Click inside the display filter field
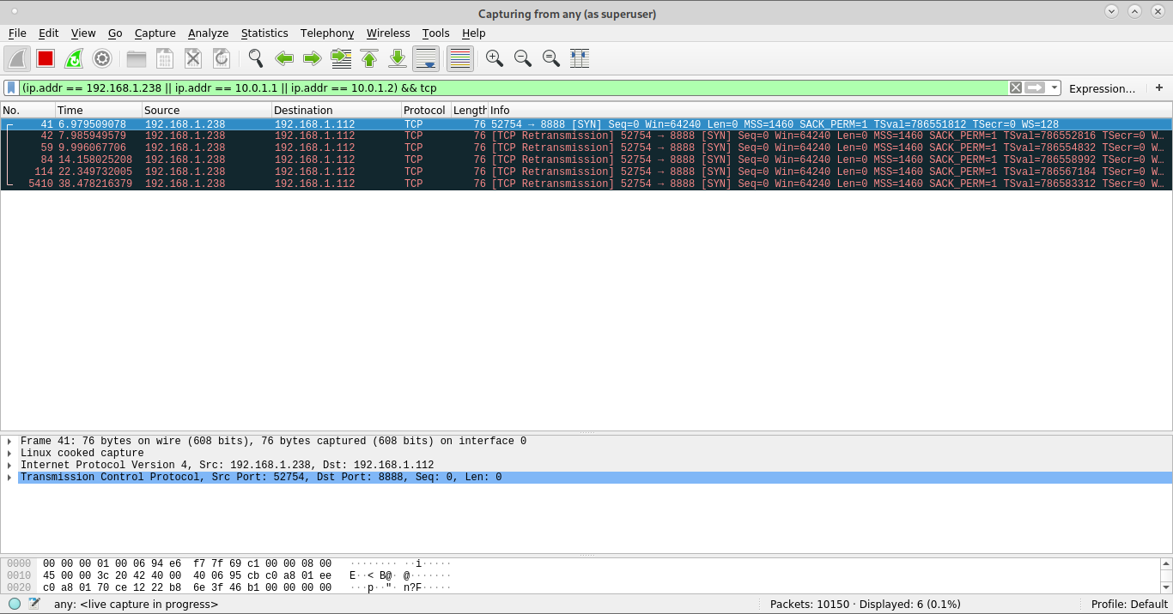 click(x=514, y=87)
